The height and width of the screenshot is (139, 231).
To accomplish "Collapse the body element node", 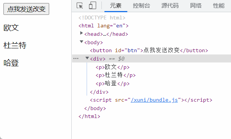I will coord(81,42).
